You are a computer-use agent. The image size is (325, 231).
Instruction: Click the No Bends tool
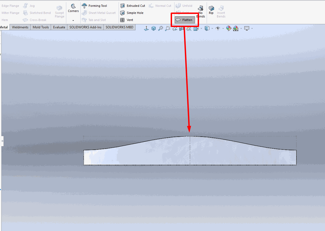[201, 11]
